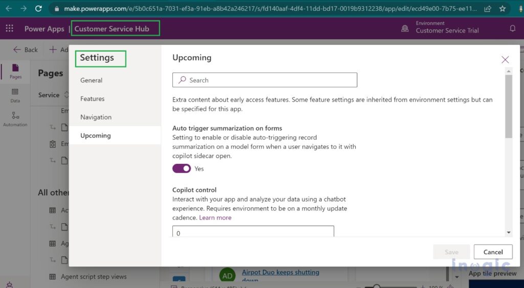Click the AD avatar on the case card
This screenshot has height=288, width=524.
(227, 276)
